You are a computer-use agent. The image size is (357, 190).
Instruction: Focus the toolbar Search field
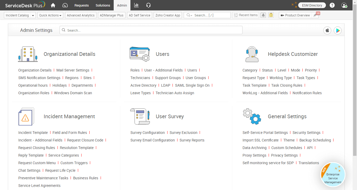[207, 15]
